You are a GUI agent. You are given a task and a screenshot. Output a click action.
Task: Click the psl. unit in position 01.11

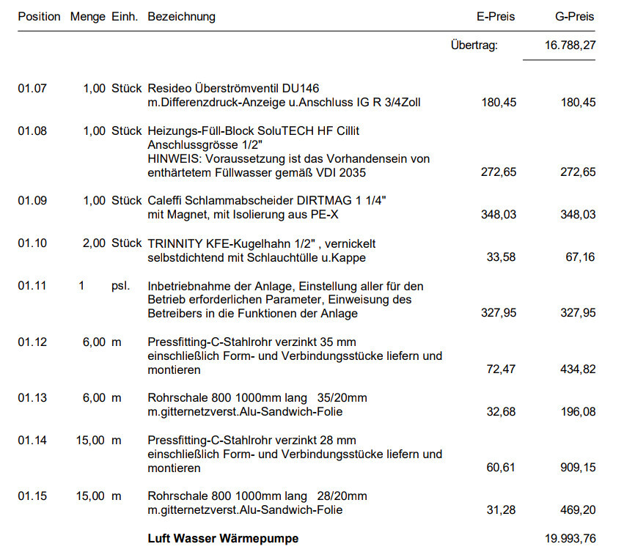(x=120, y=285)
